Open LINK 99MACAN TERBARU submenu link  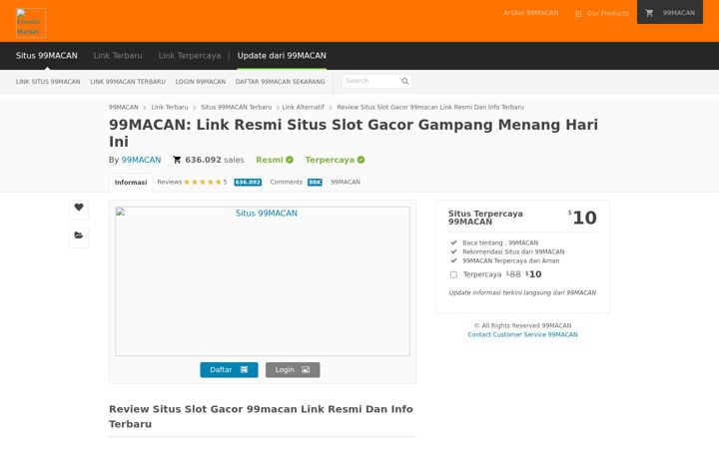[128, 82]
